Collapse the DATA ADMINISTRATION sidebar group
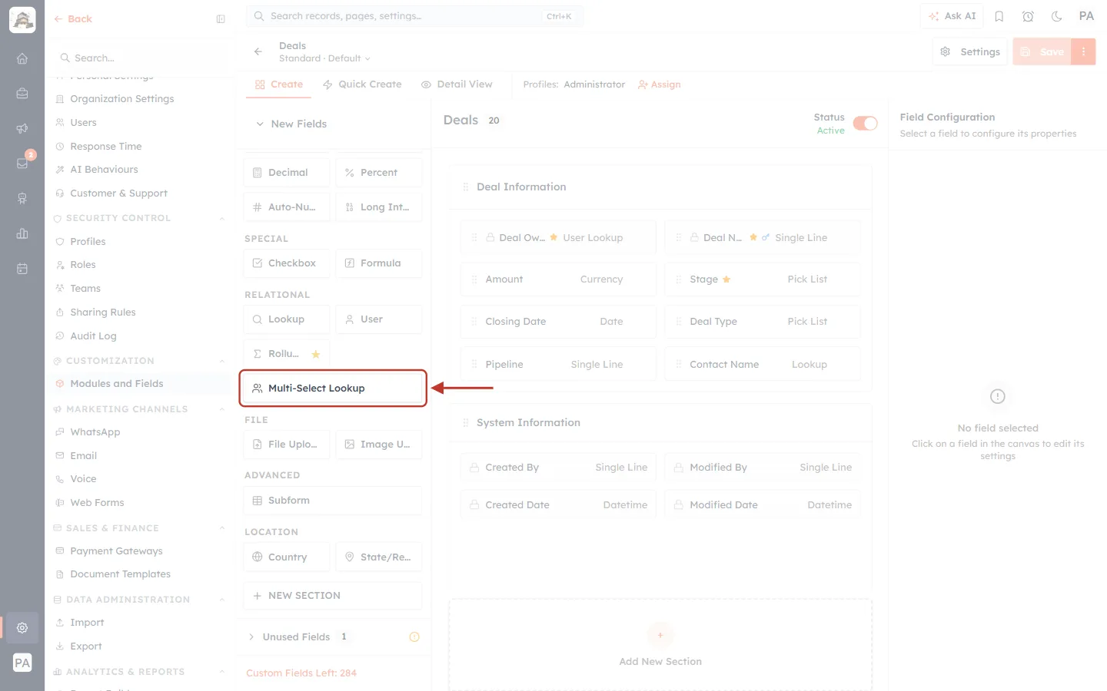The width and height of the screenshot is (1107, 691). (x=222, y=600)
